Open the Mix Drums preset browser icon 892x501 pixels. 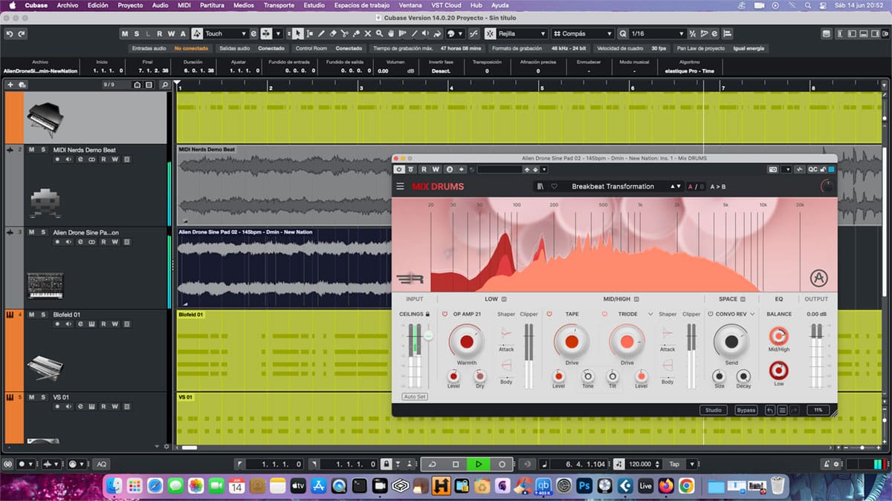click(x=541, y=186)
